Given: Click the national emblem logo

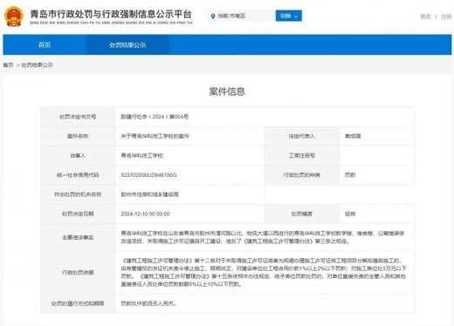Looking at the screenshot, I should click(13, 16).
